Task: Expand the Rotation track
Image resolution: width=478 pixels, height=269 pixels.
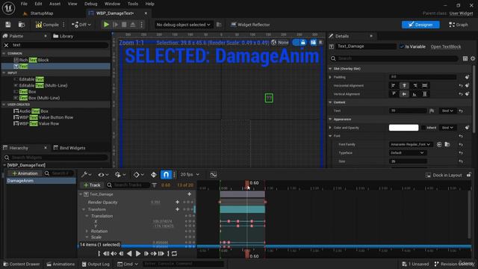Action: (87, 231)
